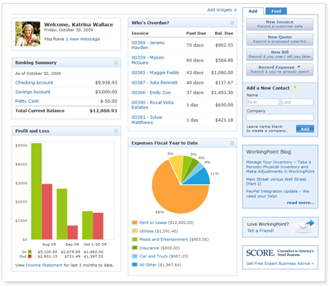Click blue All Other legend swatch

pyautogui.click(x=134, y=264)
